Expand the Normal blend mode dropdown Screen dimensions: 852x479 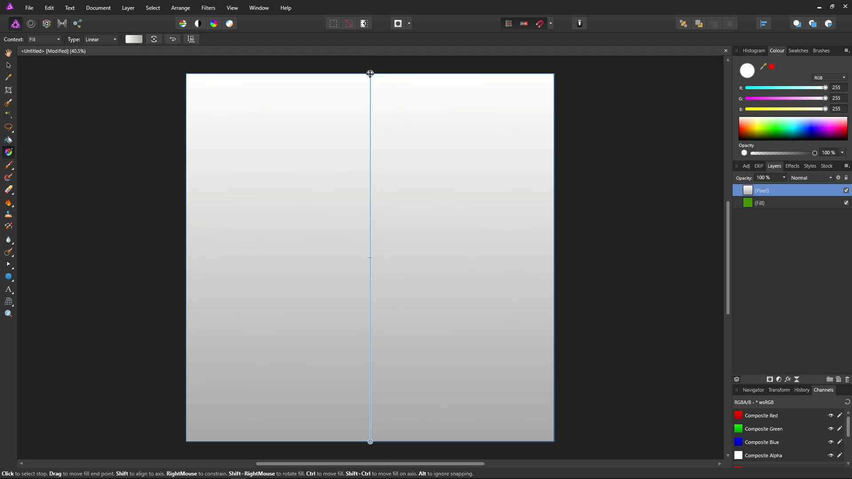pos(811,178)
